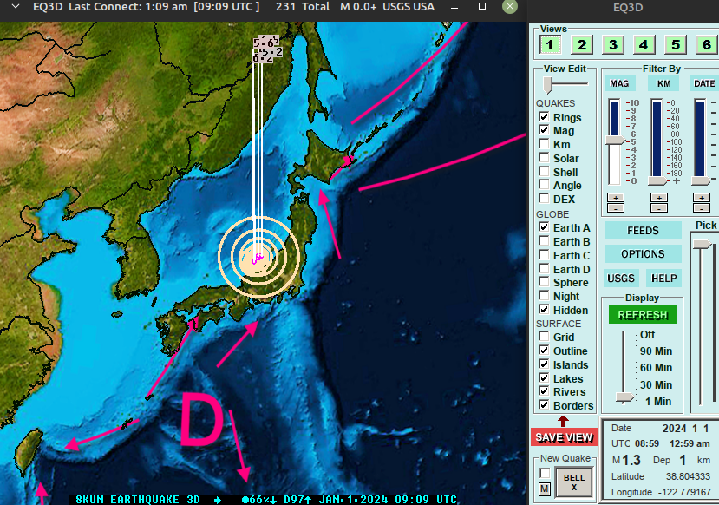Turn on the Night checkbox

(x=544, y=295)
